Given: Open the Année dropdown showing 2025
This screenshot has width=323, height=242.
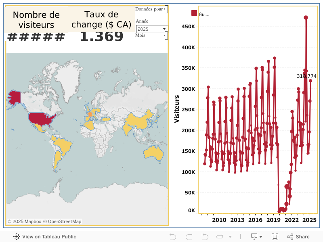Looking at the screenshot, I should click(152, 29).
